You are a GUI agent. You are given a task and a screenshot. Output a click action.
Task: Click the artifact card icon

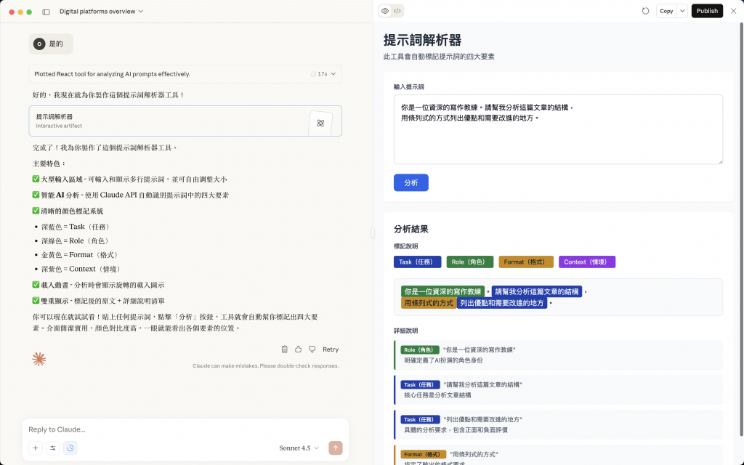tap(320, 124)
